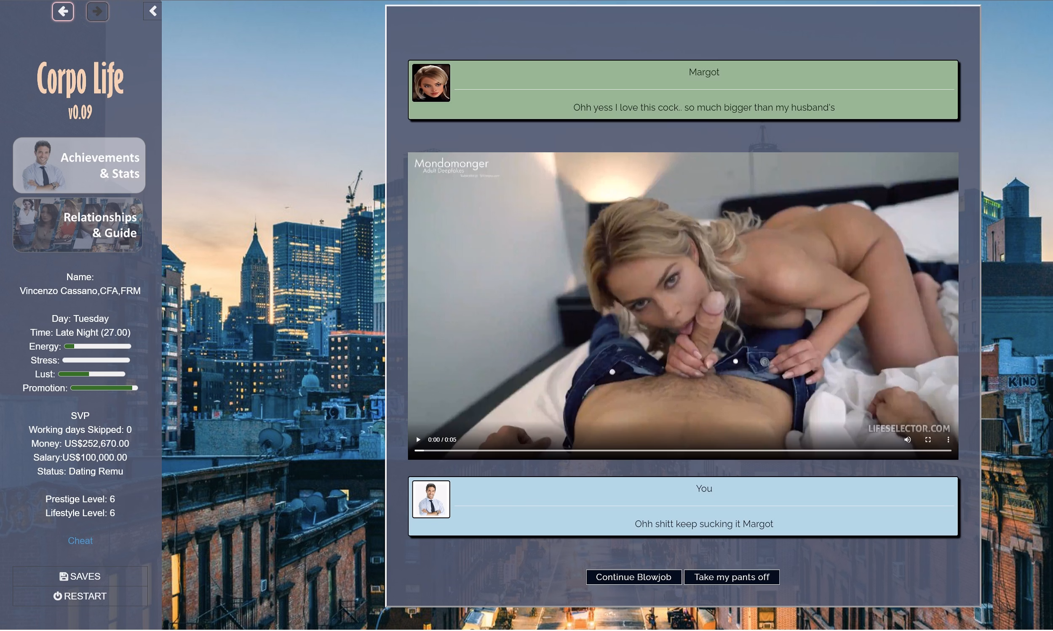Enter fullscreen on the video player
Screen dimensions: 1053x631
pos(928,439)
